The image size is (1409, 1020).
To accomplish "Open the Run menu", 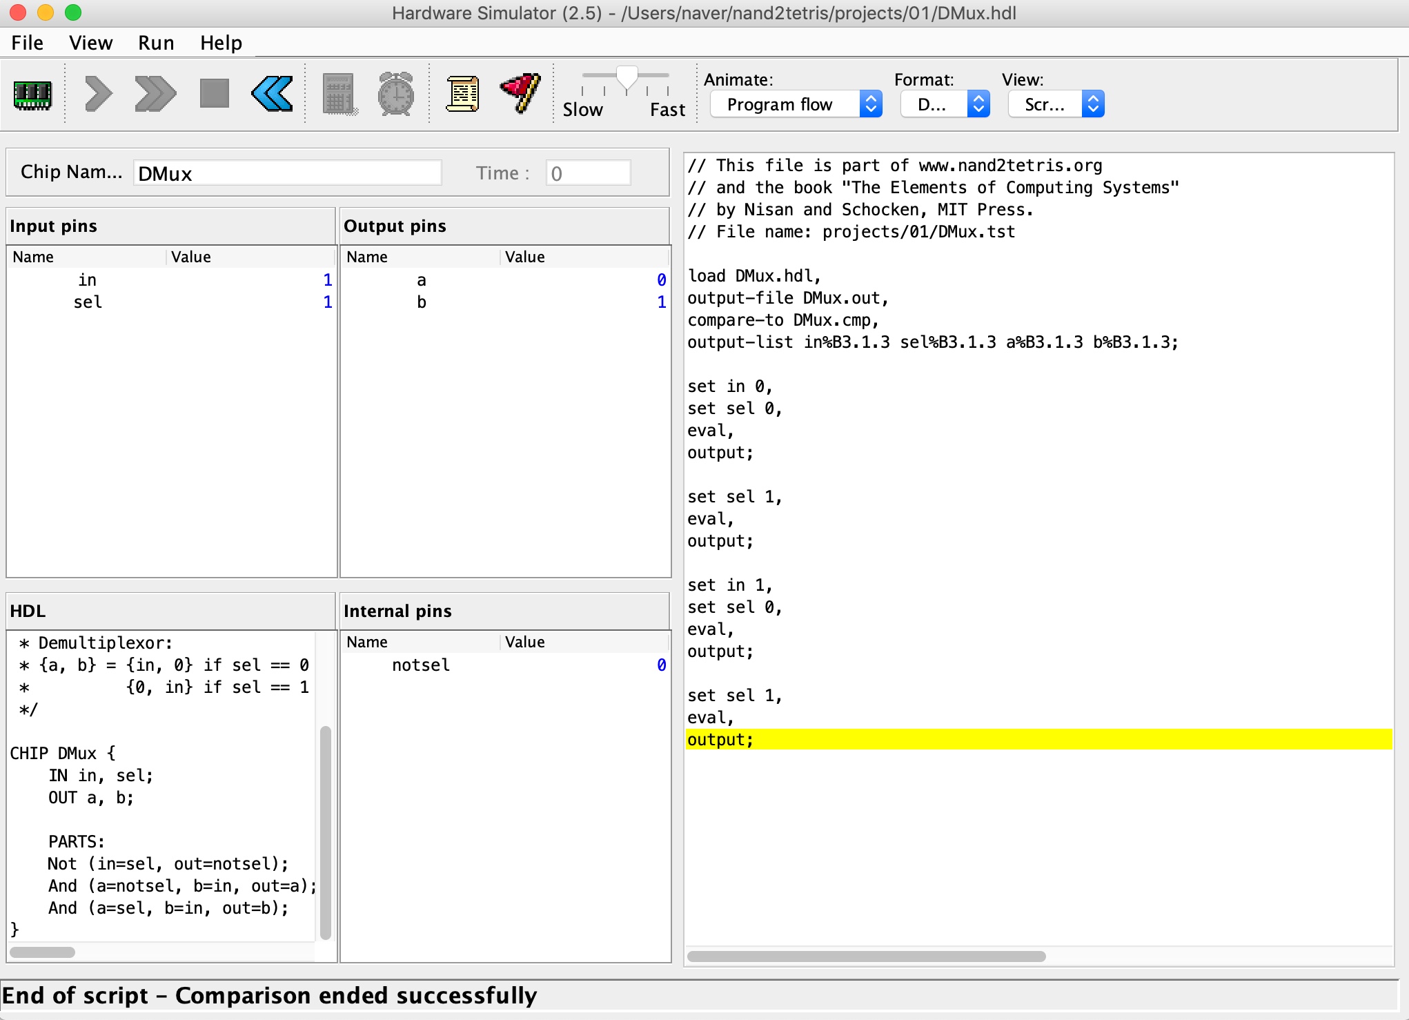I will pos(156,43).
